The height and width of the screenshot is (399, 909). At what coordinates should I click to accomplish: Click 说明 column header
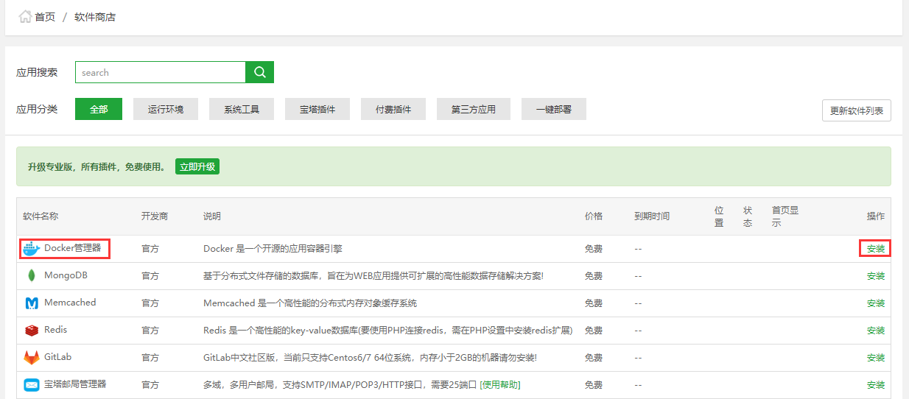[x=212, y=216]
